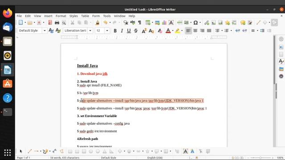Screen dimensions: 285x160
Task: Click the Insert Line icon in standard toolbar
Action: point(258,23)
